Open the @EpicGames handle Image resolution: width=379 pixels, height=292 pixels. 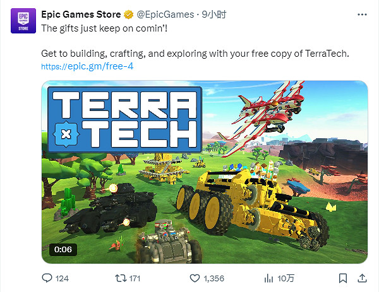165,15
